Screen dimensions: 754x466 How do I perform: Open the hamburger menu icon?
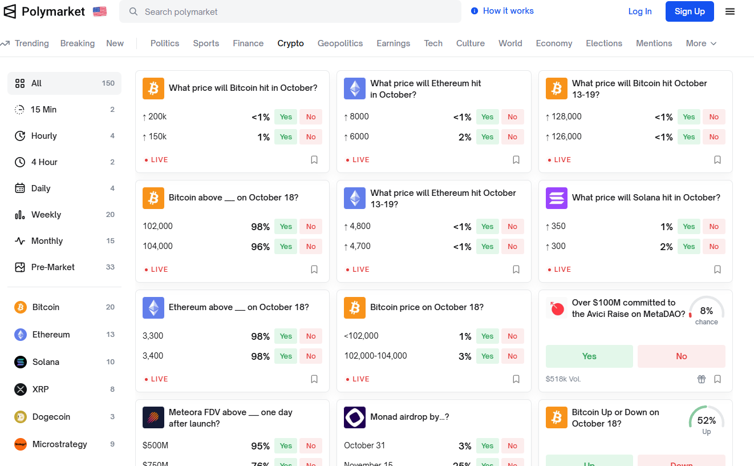[729, 11]
